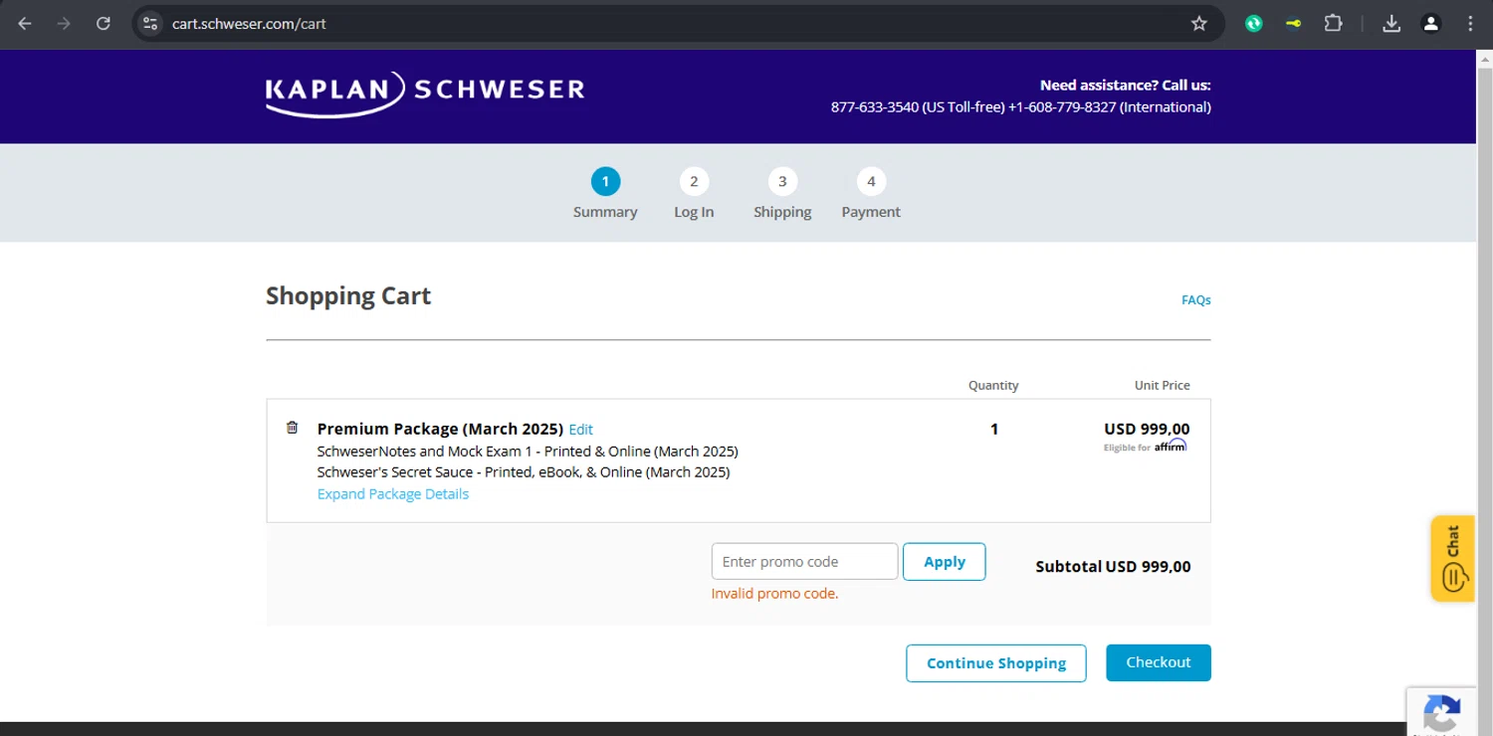Open the Extensions puzzle icon
The image size is (1493, 736).
click(1333, 24)
